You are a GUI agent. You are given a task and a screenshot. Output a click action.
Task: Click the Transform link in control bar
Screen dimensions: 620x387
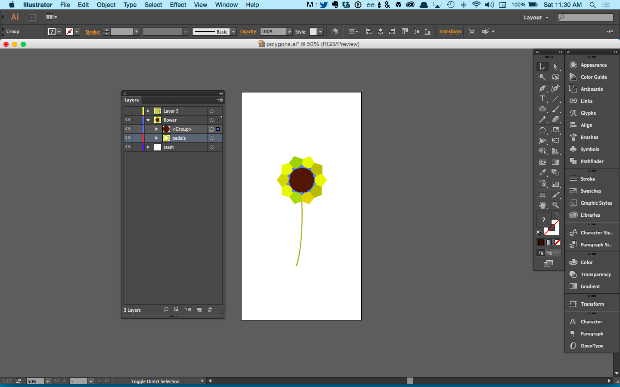(450, 31)
